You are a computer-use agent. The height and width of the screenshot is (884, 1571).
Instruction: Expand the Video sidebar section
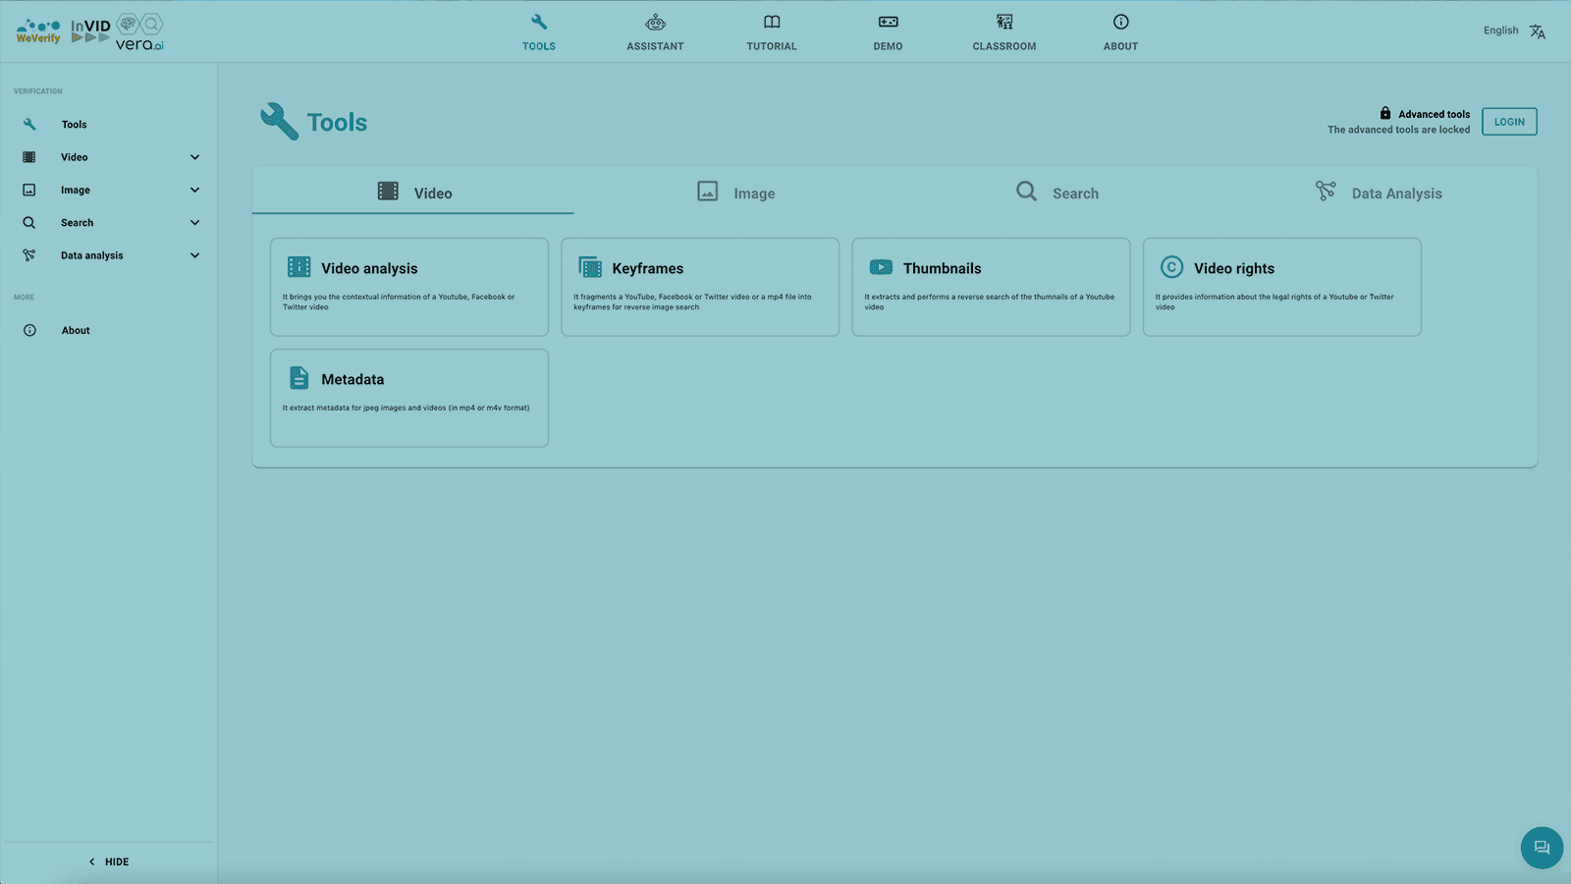point(194,157)
